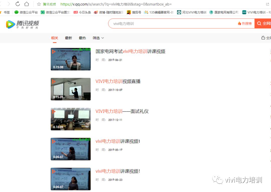
Task: Reload the page with the refresh icon
Action: (x=18, y=4)
